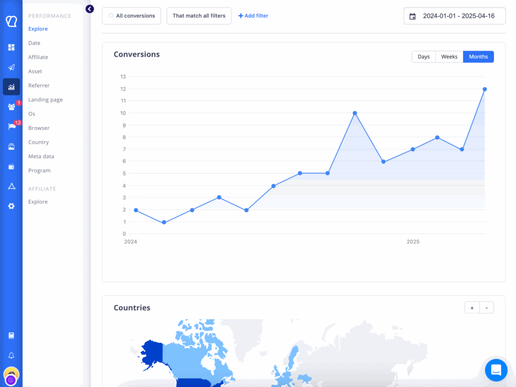The height and width of the screenshot is (387, 516).
Task: Select Landing page in Performance menu
Action: pyautogui.click(x=45, y=100)
